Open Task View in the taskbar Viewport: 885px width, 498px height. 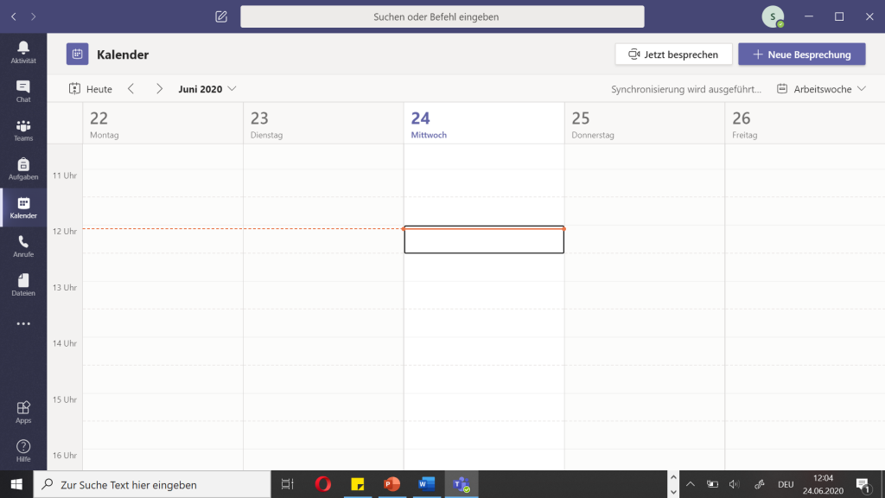pyautogui.click(x=288, y=484)
